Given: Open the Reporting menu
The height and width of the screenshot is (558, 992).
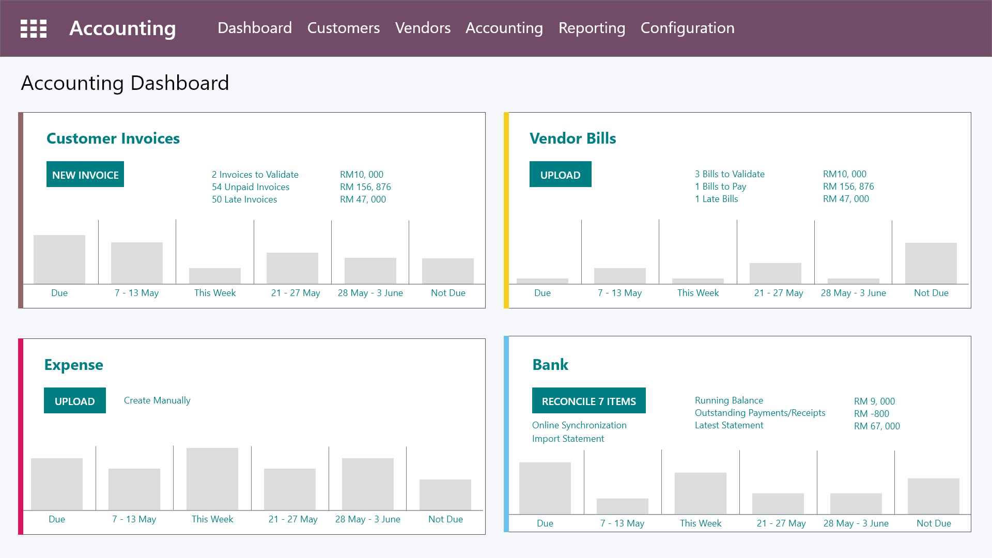Looking at the screenshot, I should 592,28.
